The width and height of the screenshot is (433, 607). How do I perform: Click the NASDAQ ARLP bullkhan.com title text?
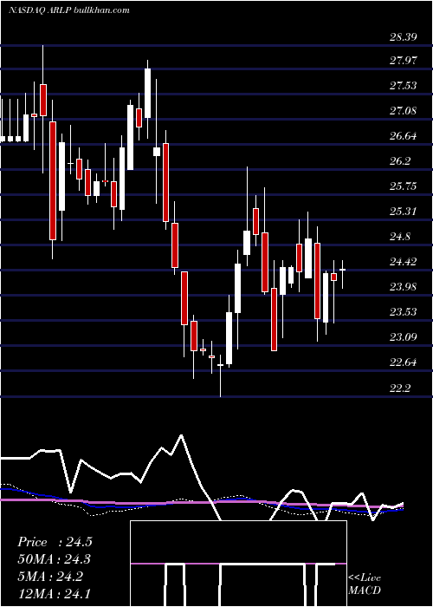coord(68,10)
